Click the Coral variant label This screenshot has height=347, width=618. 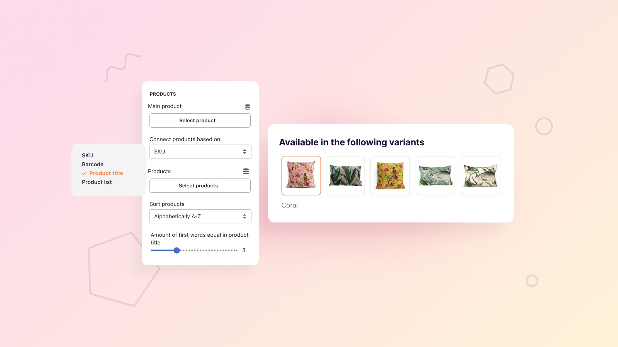pos(290,206)
